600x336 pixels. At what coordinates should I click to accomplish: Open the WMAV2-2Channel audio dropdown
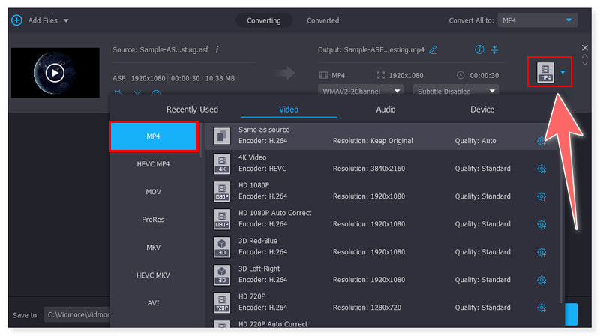click(362, 91)
